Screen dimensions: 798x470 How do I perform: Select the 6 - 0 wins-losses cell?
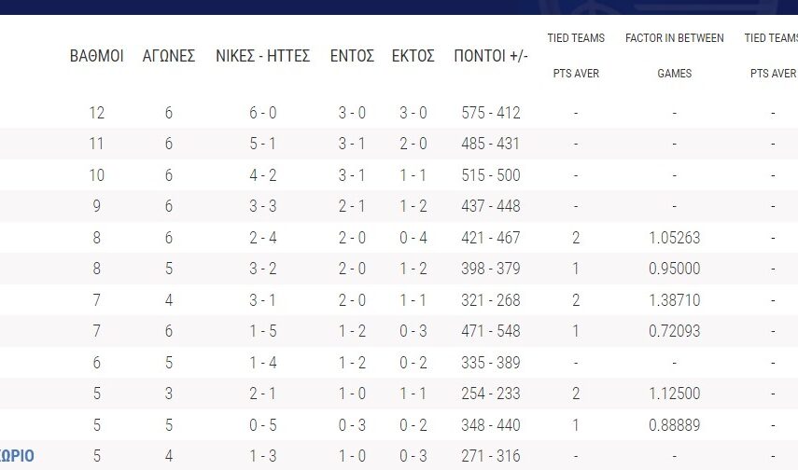(262, 113)
